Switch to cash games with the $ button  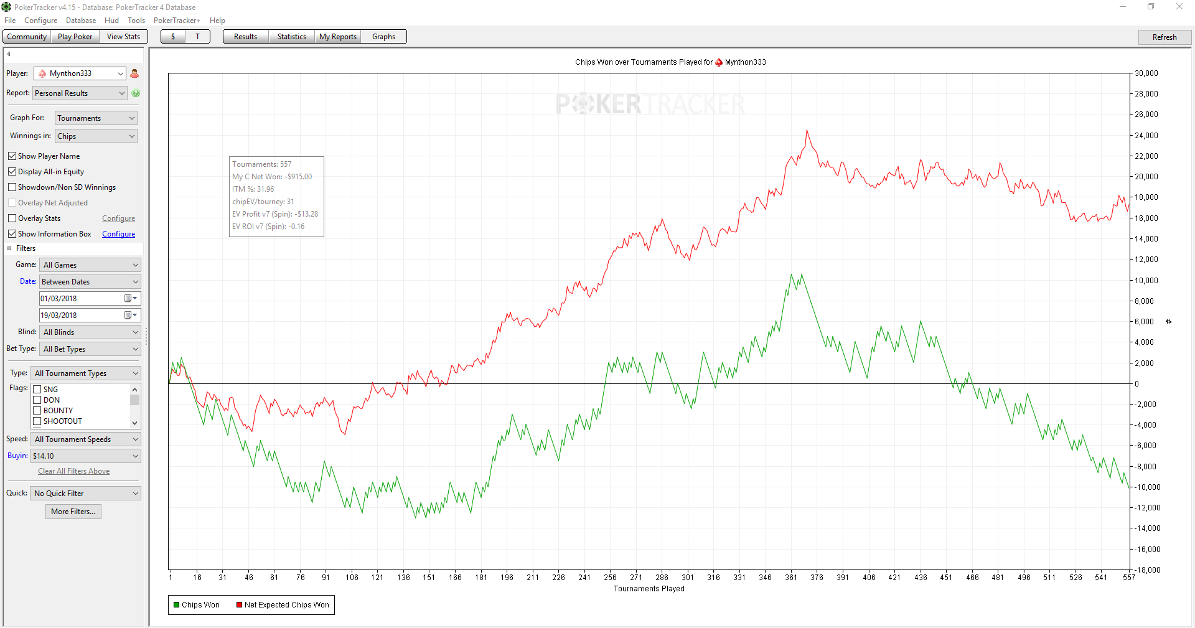point(173,37)
